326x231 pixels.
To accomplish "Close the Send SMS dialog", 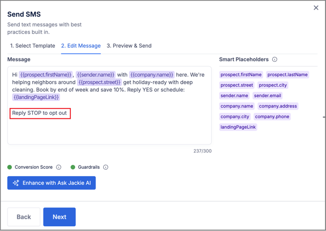I will [x=316, y=8].
